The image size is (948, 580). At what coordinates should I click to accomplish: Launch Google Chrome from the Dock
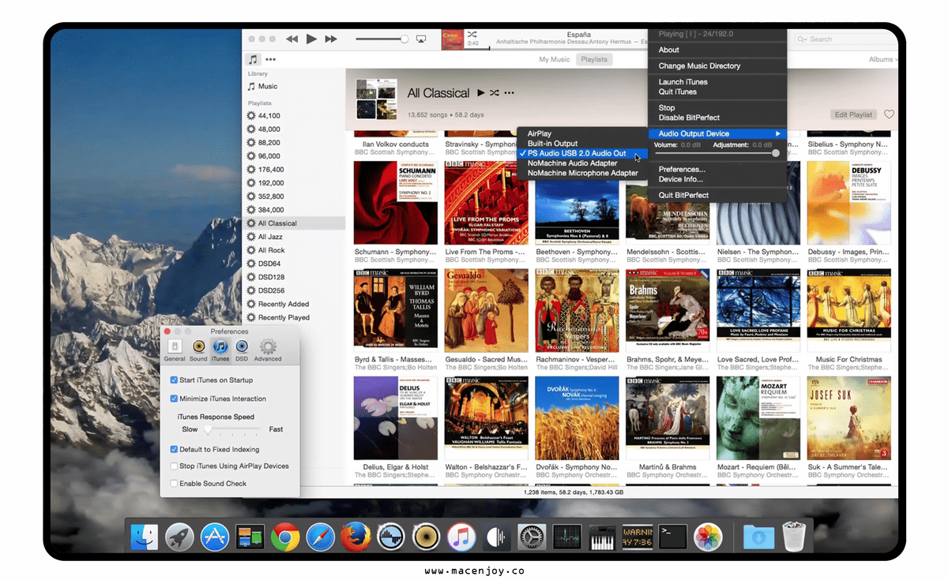point(285,537)
